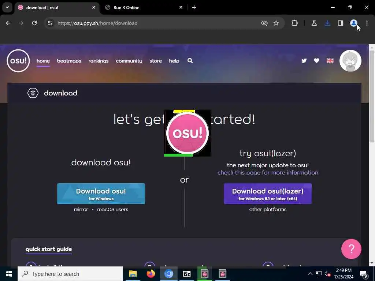
Task: Click Download osu! for Windows button
Action: point(101,194)
